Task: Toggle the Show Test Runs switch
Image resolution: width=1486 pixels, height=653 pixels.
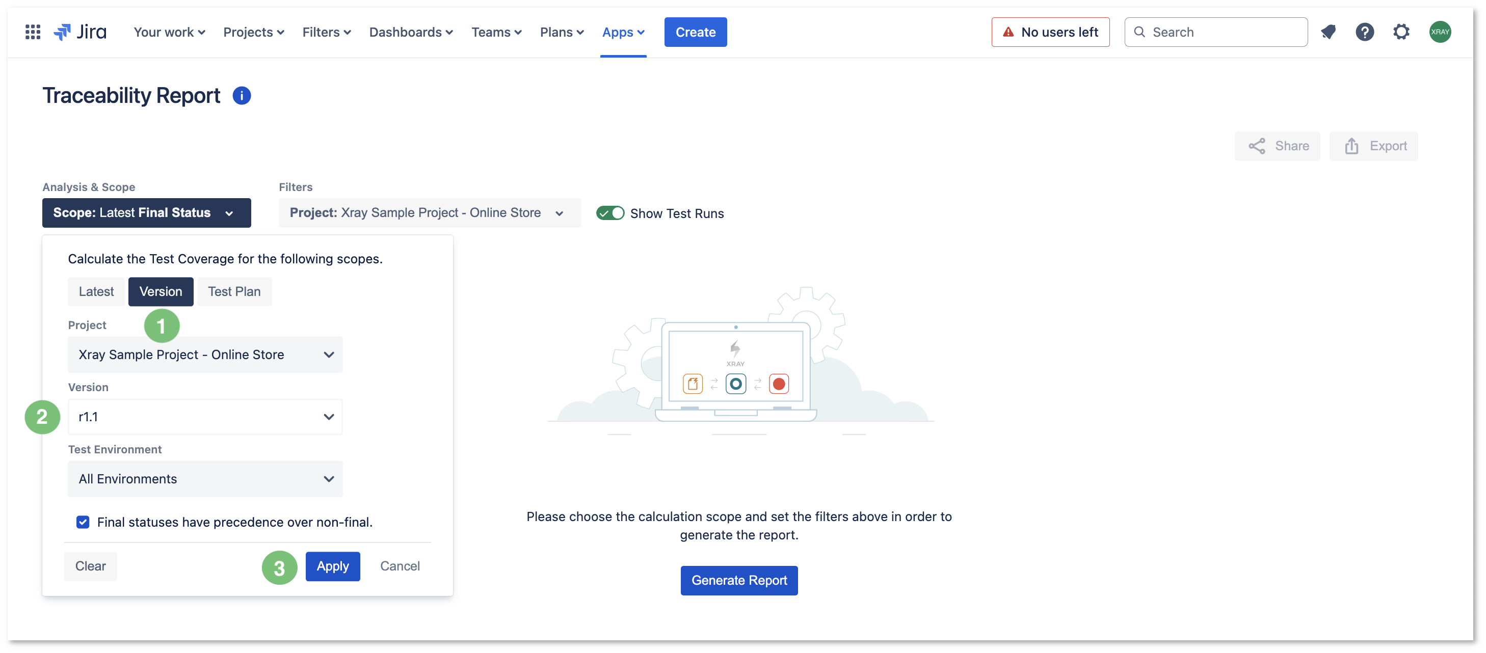Action: pos(610,213)
